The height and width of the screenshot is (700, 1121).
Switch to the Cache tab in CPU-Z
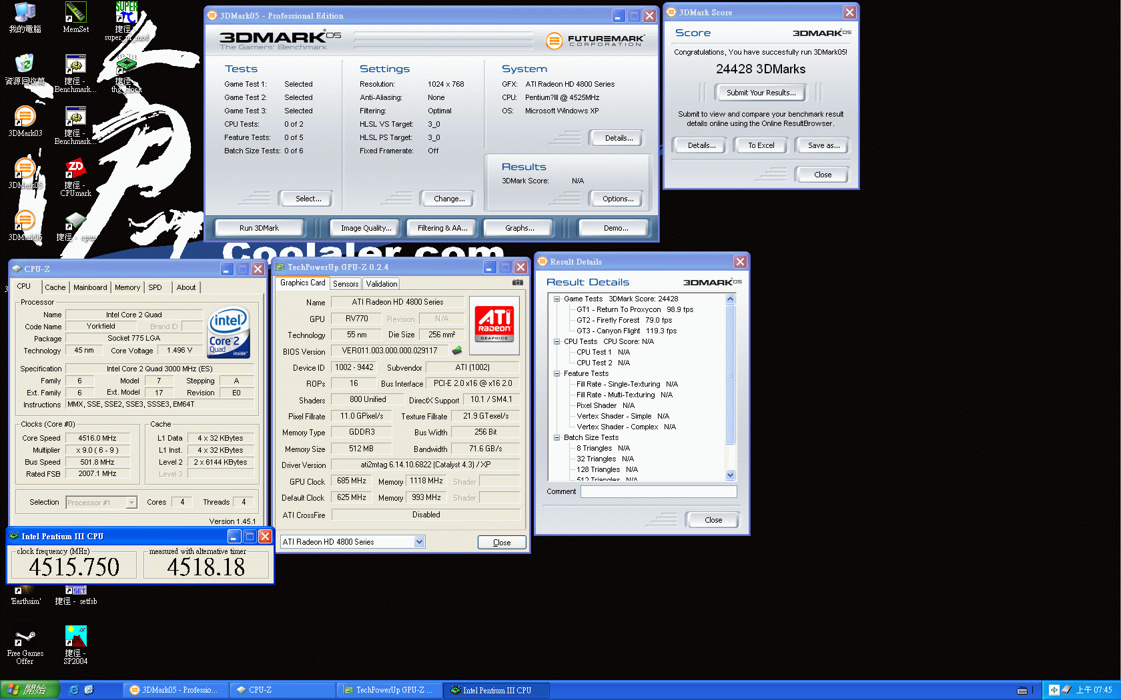point(55,287)
